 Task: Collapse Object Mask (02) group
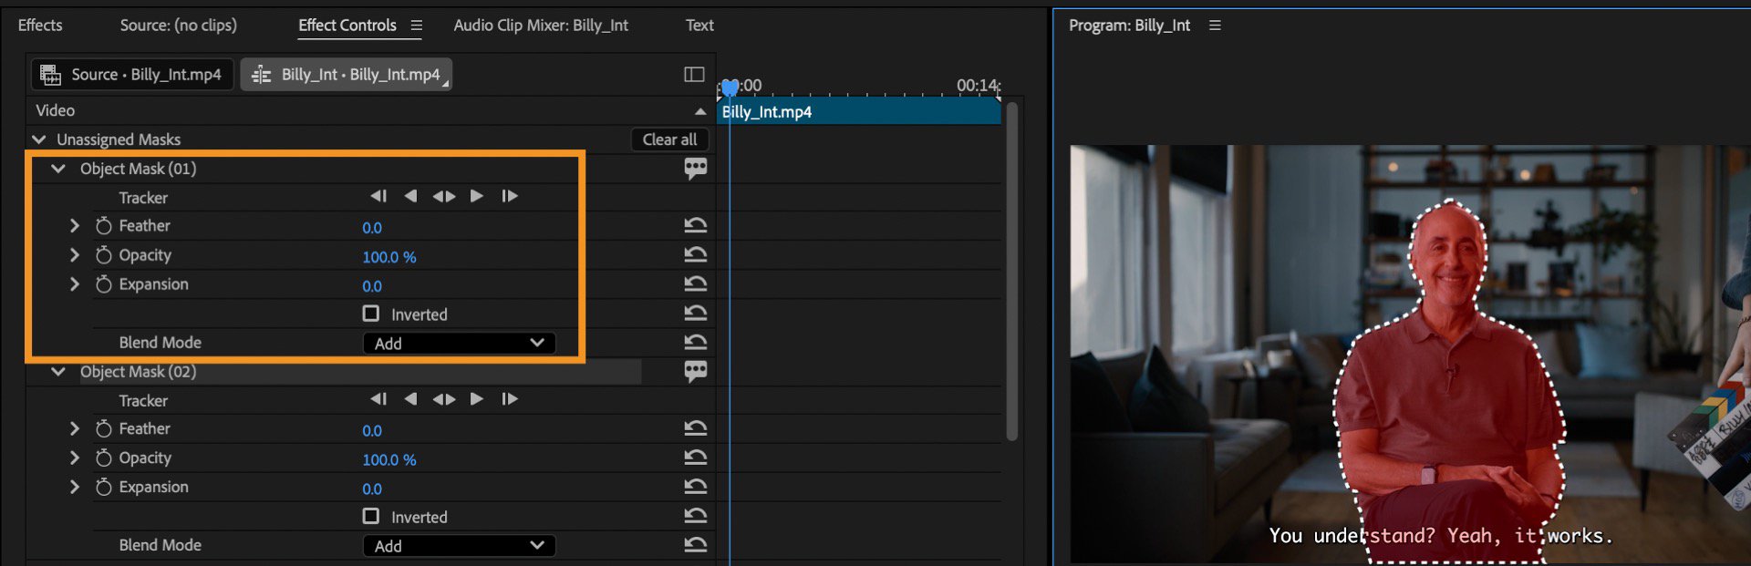pos(58,371)
